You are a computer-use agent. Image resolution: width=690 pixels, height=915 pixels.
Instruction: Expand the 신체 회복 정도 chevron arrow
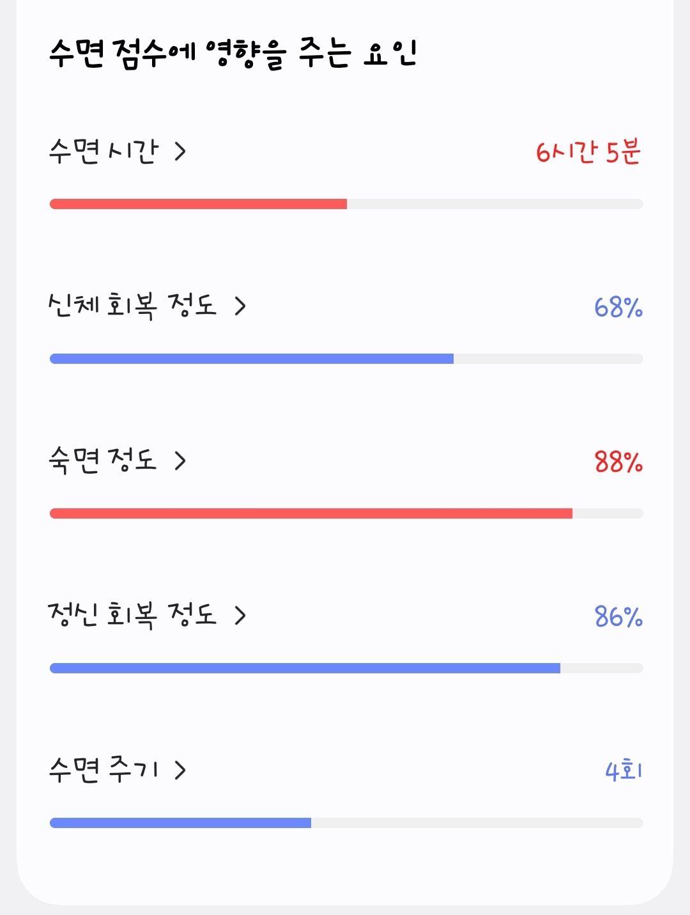[x=240, y=306]
